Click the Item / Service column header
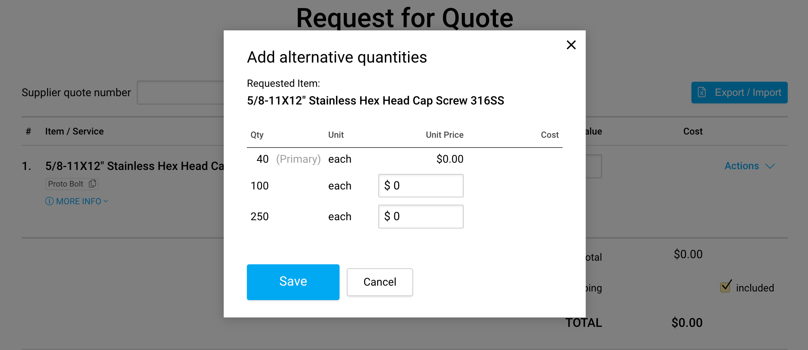808x350 pixels. tap(74, 131)
